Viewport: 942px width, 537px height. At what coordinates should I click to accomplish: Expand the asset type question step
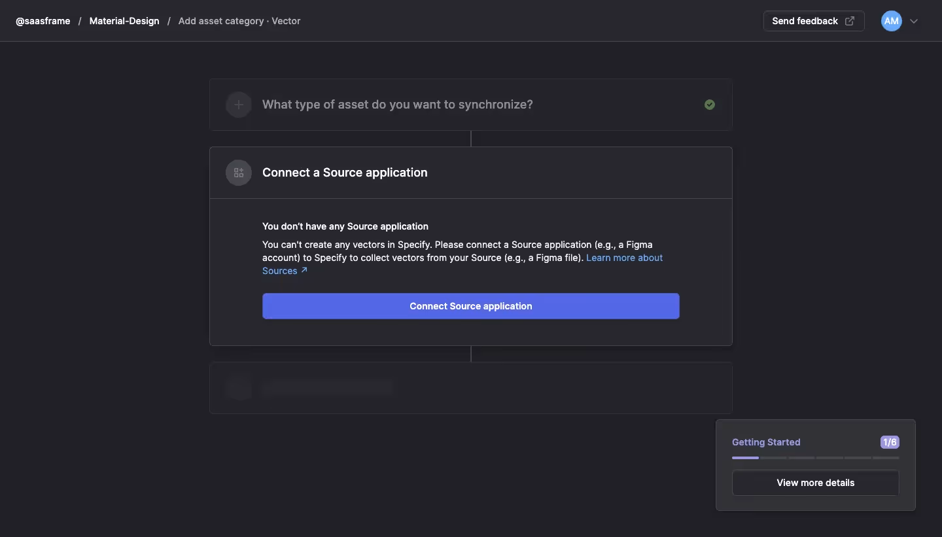398,105
